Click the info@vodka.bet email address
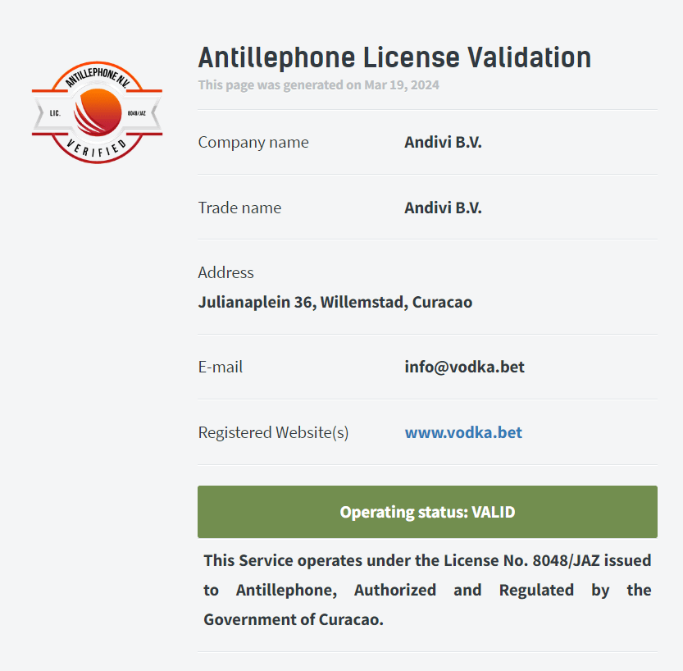The image size is (683, 671). click(464, 367)
